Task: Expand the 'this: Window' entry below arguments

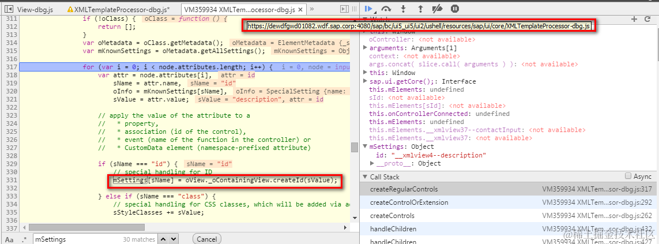Action: 365,73
